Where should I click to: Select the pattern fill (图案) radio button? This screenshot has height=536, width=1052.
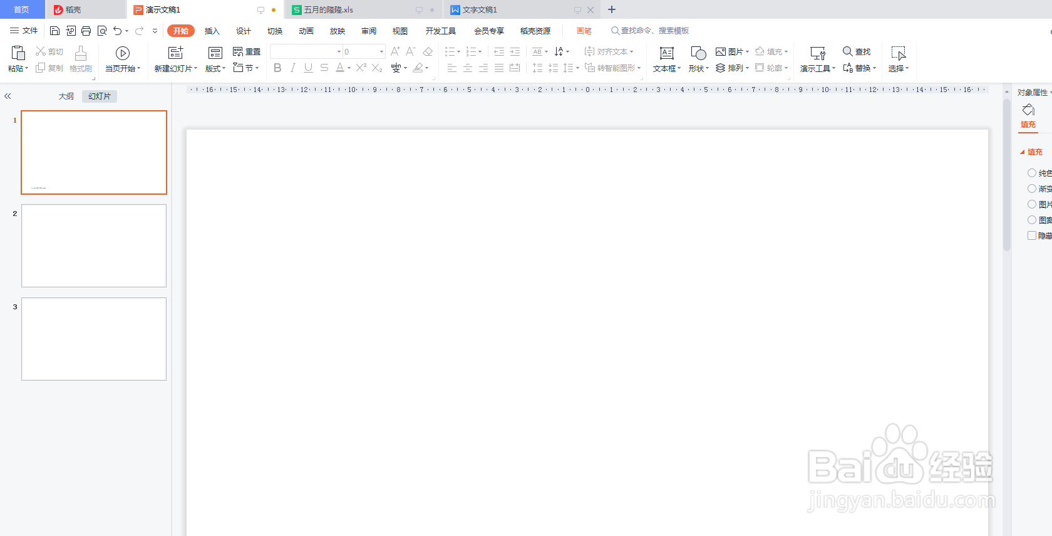click(x=1032, y=220)
